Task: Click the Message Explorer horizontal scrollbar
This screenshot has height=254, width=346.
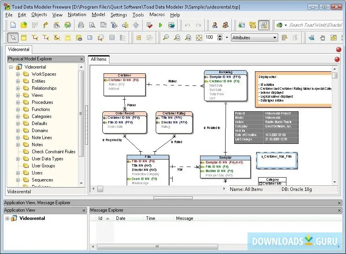Action: click(x=157, y=247)
